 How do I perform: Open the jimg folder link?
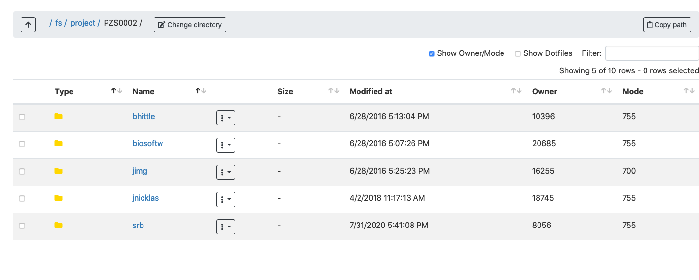point(140,171)
